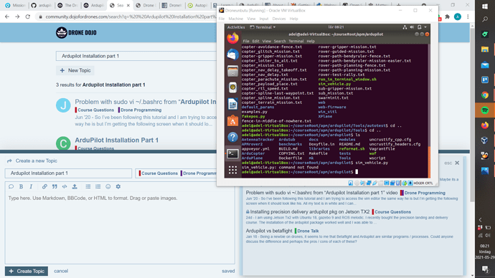The height and width of the screenshot is (278, 495).
Task: Click the Create Topic button
Action: coord(27,271)
